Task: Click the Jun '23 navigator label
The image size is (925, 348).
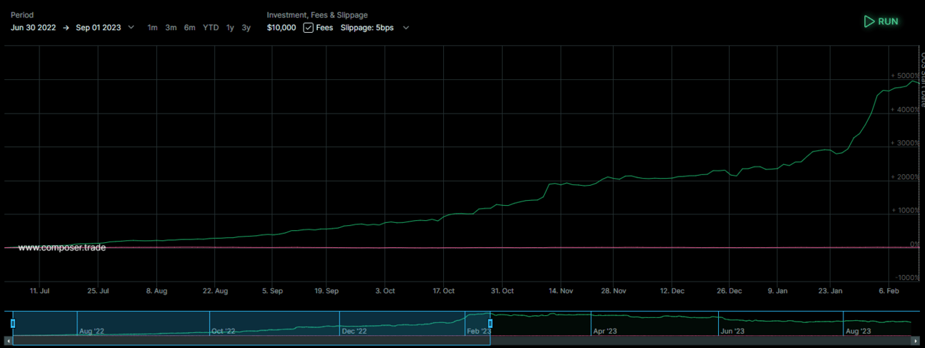Action: click(x=732, y=332)
